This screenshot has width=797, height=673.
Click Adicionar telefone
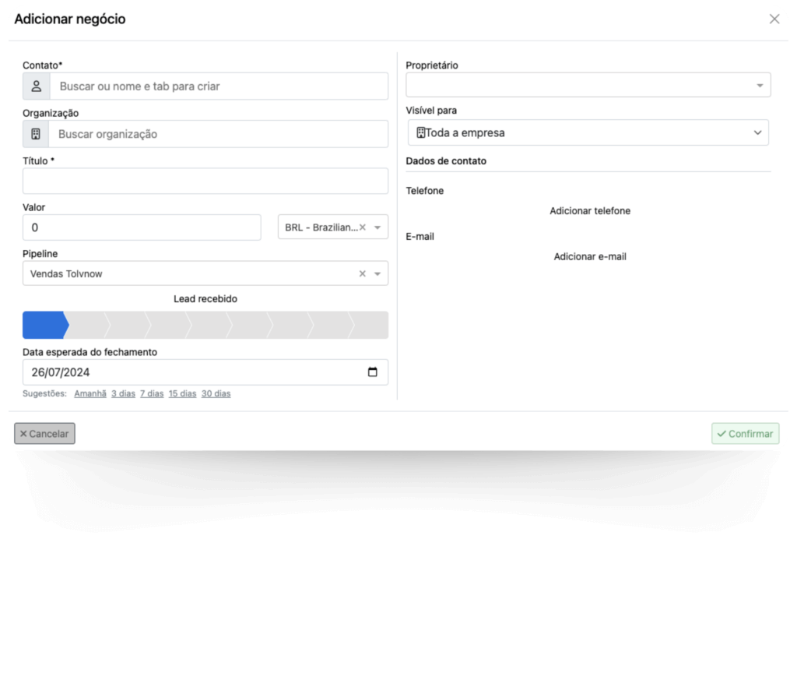pos(590,211)
